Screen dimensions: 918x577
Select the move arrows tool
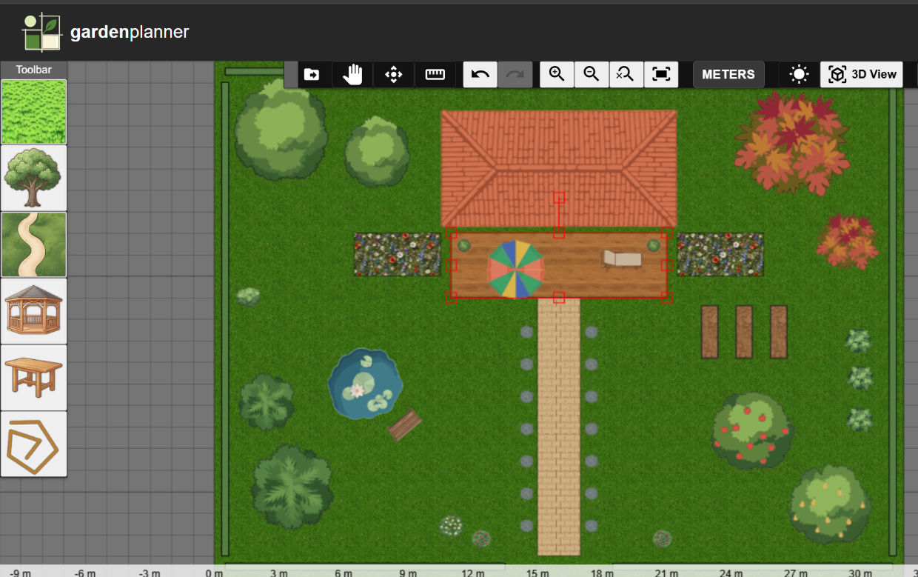tap(394, 74)
